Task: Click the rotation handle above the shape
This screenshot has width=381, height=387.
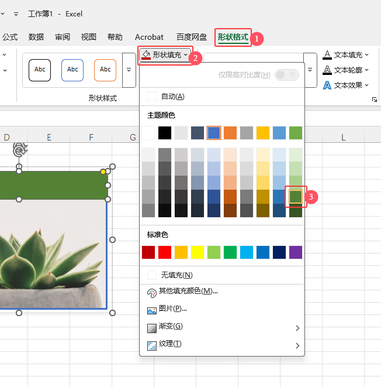Action: click(x=19, y=150)
